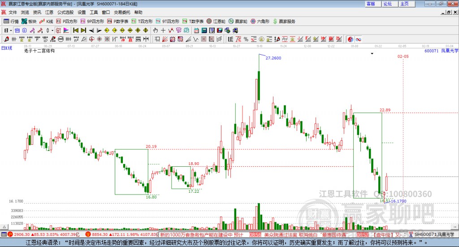The height and width of the screenshot is (247, 459).
Task: Switch to the K线 chart view
Action: [x=46, y=22]
